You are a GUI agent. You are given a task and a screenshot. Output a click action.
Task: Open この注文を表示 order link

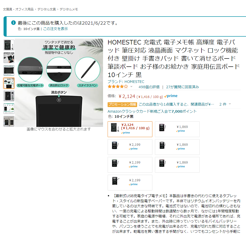55,29
